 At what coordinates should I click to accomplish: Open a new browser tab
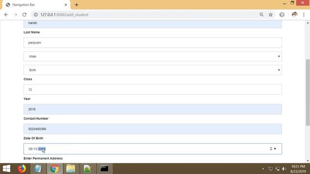tap(77, 5)
